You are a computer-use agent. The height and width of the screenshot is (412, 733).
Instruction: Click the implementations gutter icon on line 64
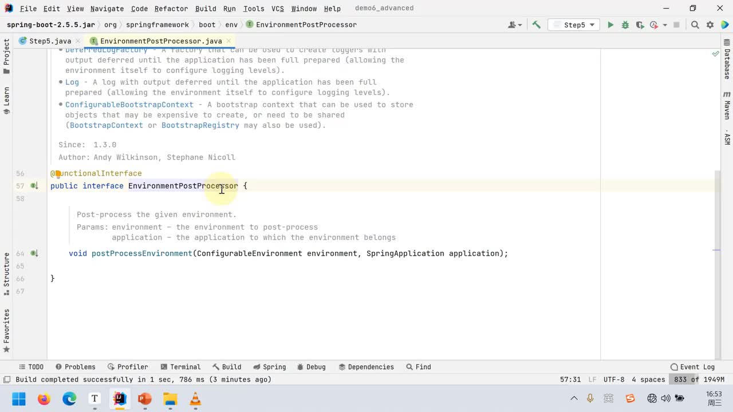coord(34,253)
